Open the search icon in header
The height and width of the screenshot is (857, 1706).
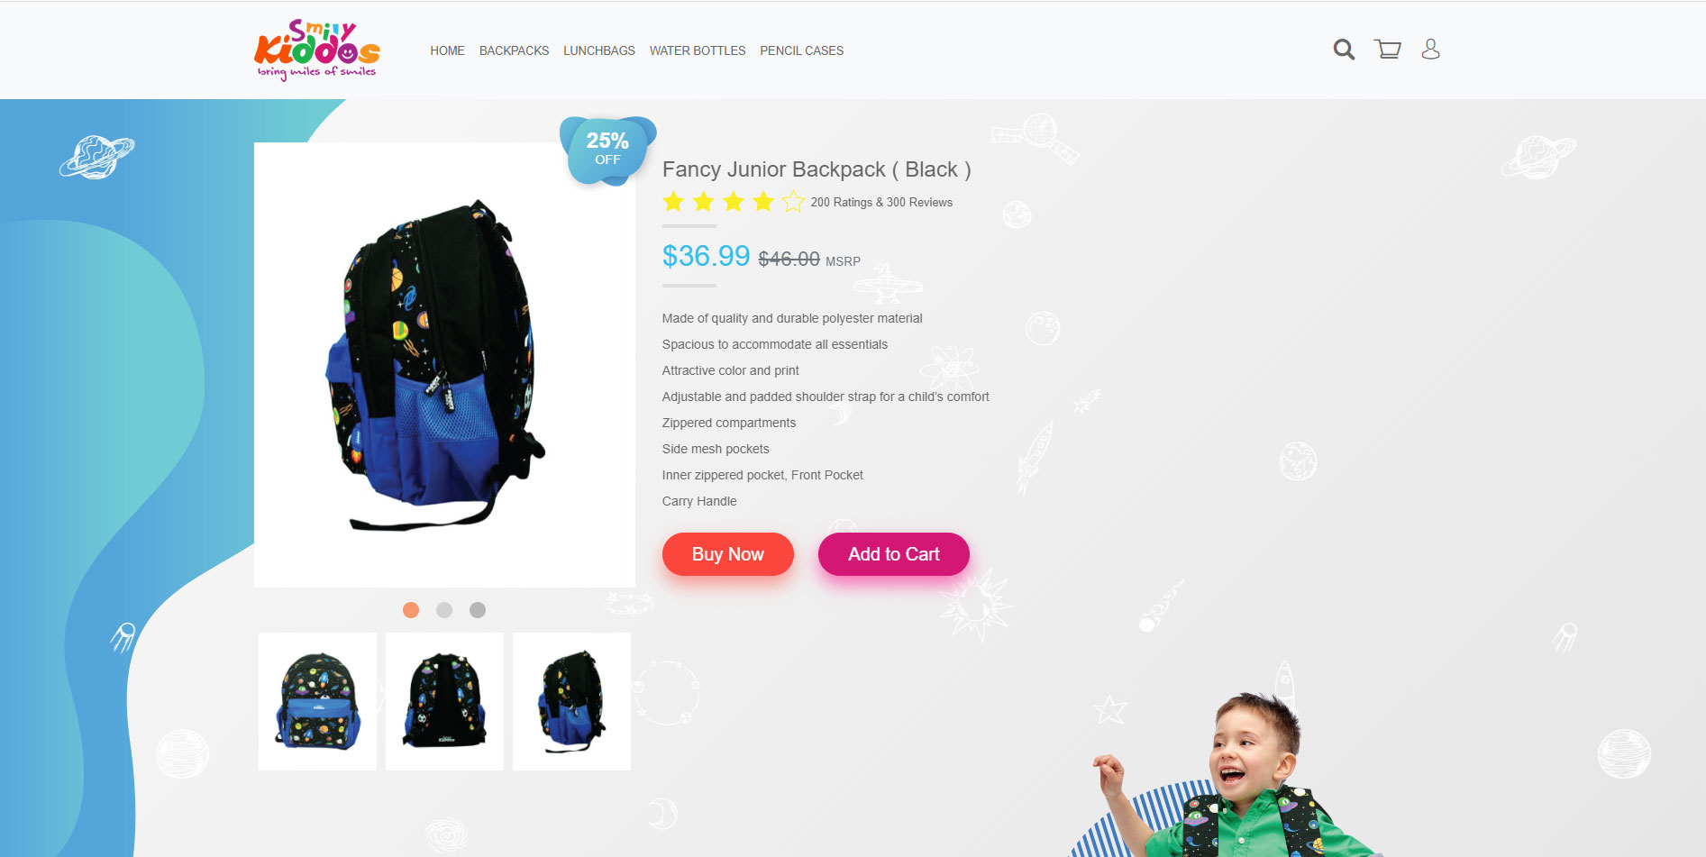point(1344,50)
